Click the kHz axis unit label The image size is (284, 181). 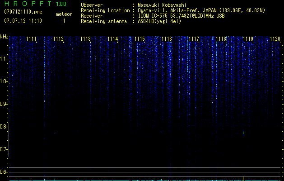[x=4, y=37]
